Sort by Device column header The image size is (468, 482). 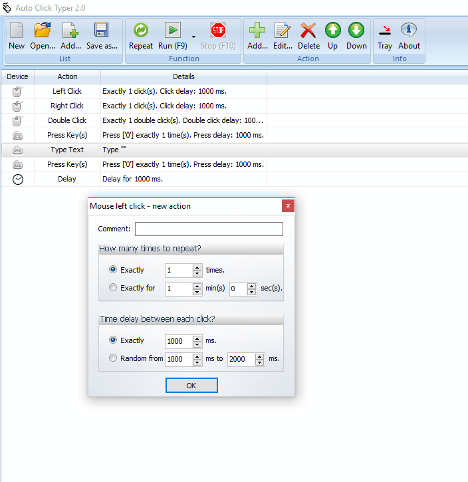click(x=17, y=76)
